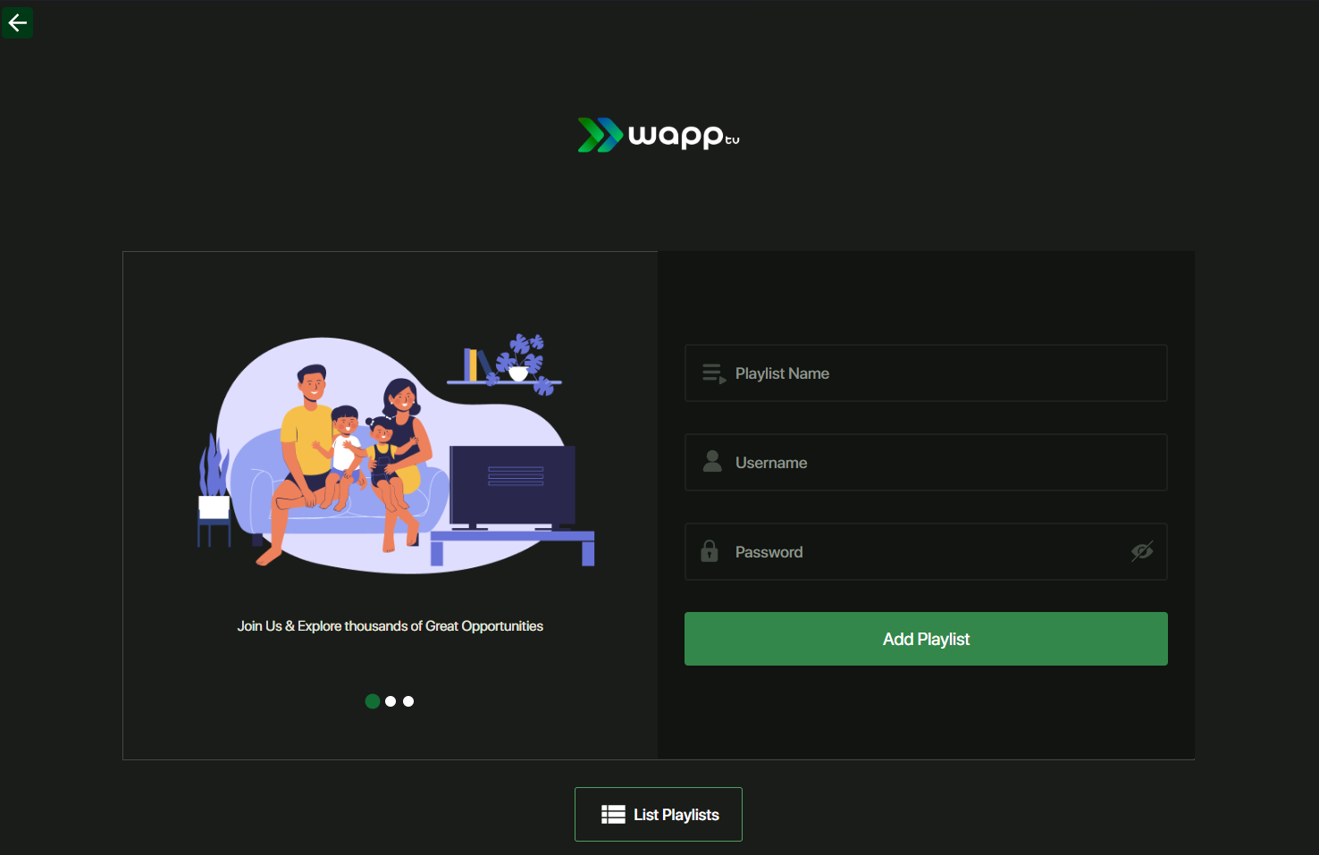Click the lock icon beside Password
The image size is (1319, 855).
(x=710, y=550)
